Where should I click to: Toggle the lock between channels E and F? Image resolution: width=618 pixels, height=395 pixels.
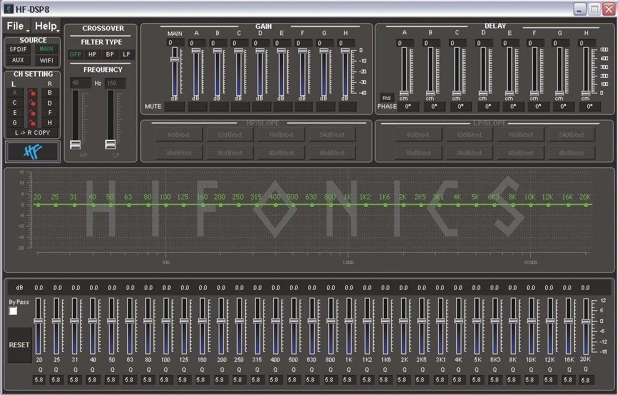tap(32, 113)
